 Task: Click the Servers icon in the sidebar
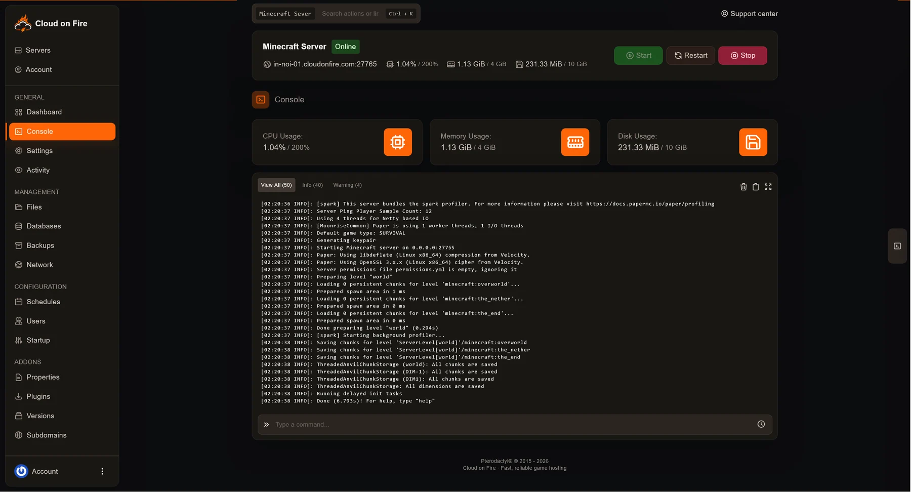pos(18,50)
